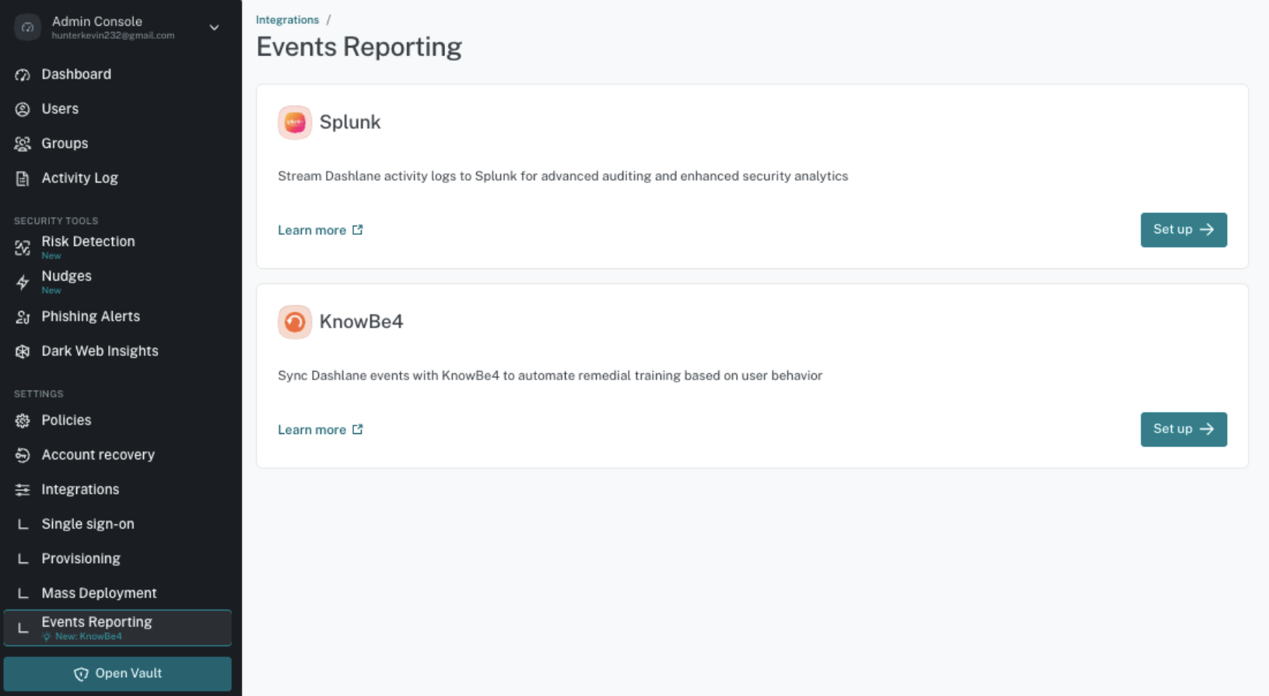Viewport: 1269px width, 696px height.
Task: Select Integrations in the sidebar
Action: pos(117,490)
